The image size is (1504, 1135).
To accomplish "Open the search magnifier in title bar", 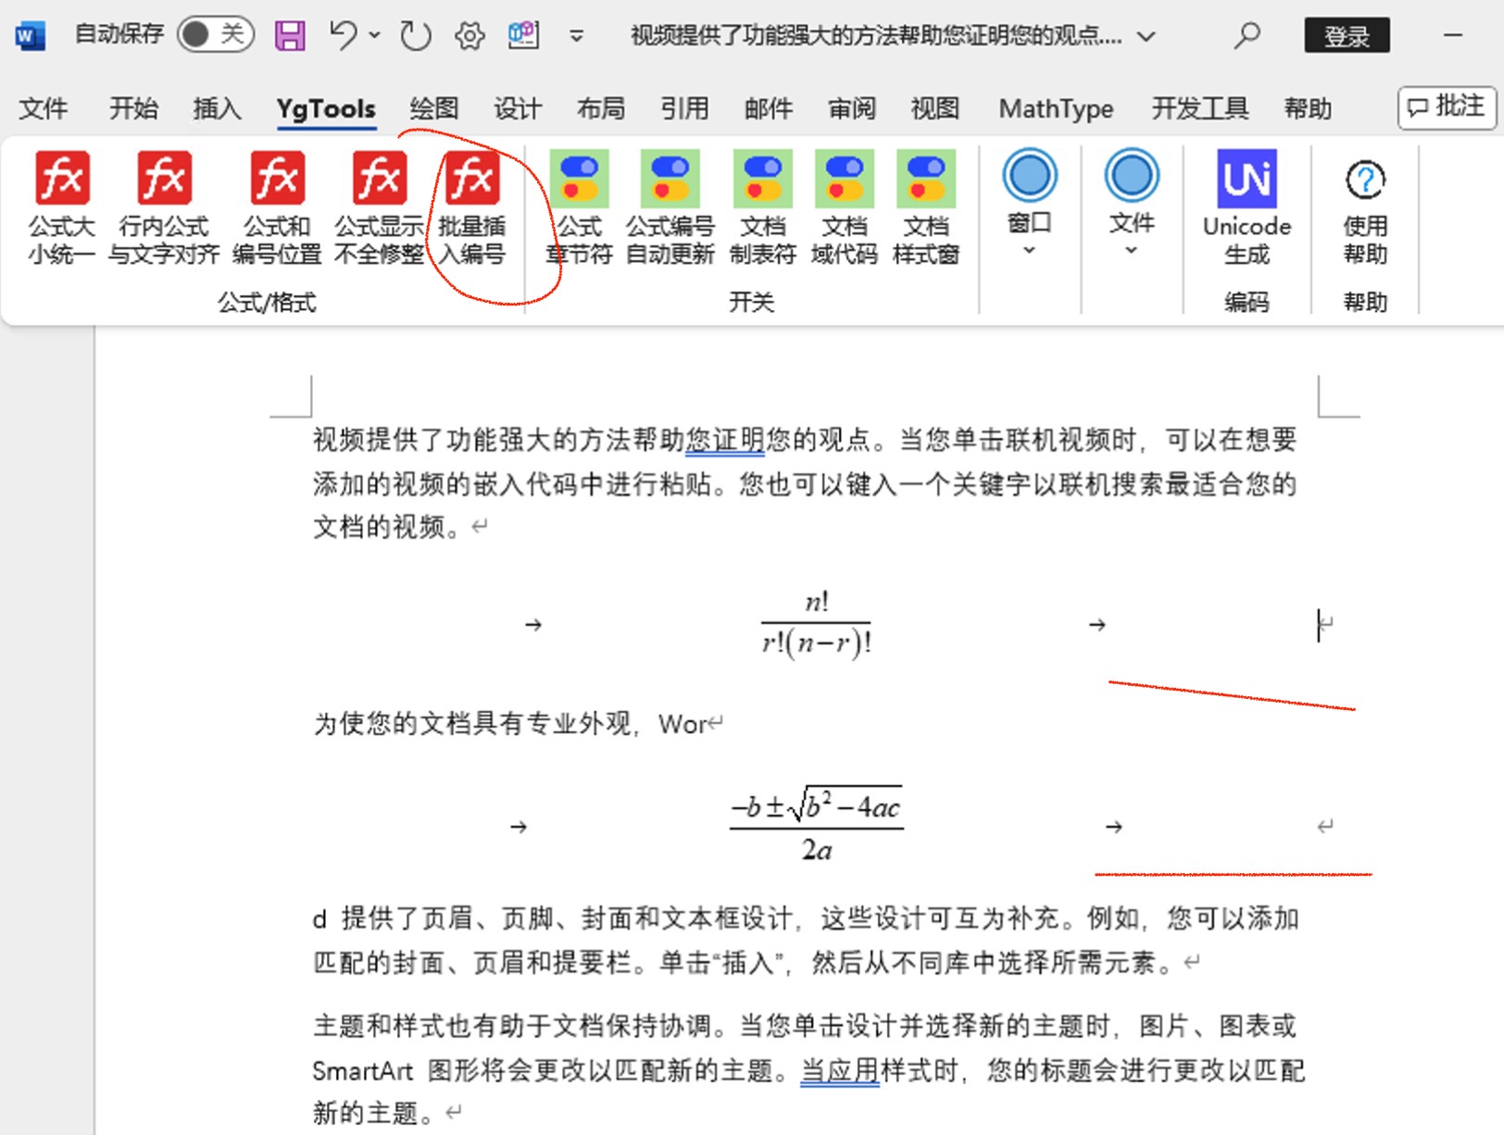I will [x=1247, y=36].
